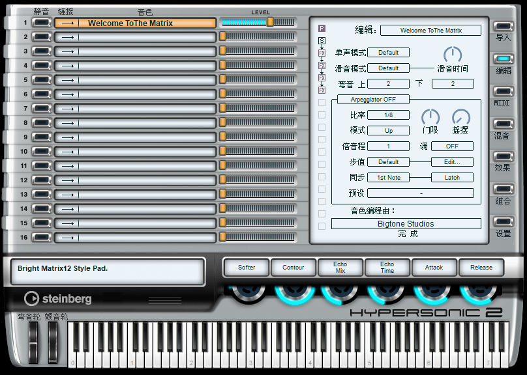Switch to the MIDI page

coord(503,92)
